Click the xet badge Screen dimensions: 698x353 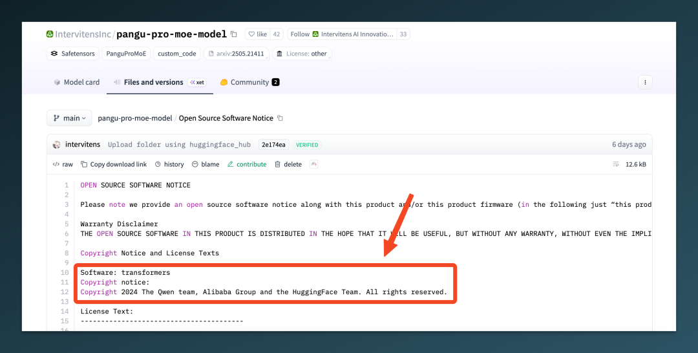[196, 82]
